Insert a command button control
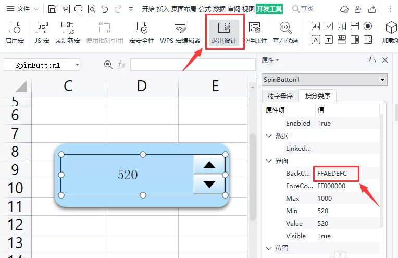The width and height of the screenshot is (398, 258). 316,26
